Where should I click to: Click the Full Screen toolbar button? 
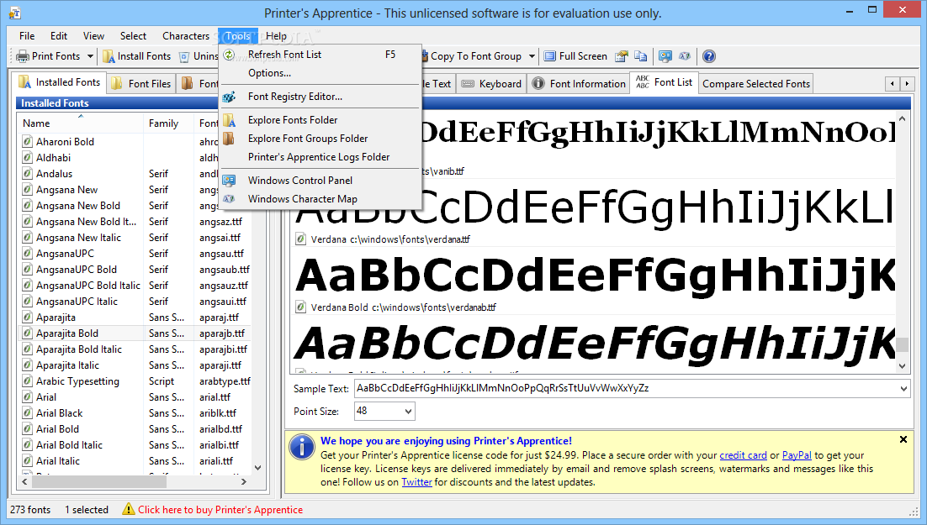click(575, 56)
